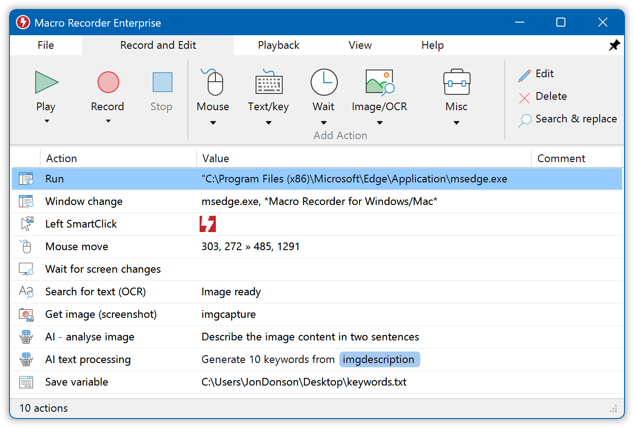Screen dimensions: 634x428
Task: Click the Delete cross icon
Action: click(x=524, y=96)
